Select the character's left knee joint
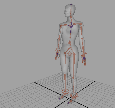The height and width of the screenshot is (108, 115). click(73, 78)
